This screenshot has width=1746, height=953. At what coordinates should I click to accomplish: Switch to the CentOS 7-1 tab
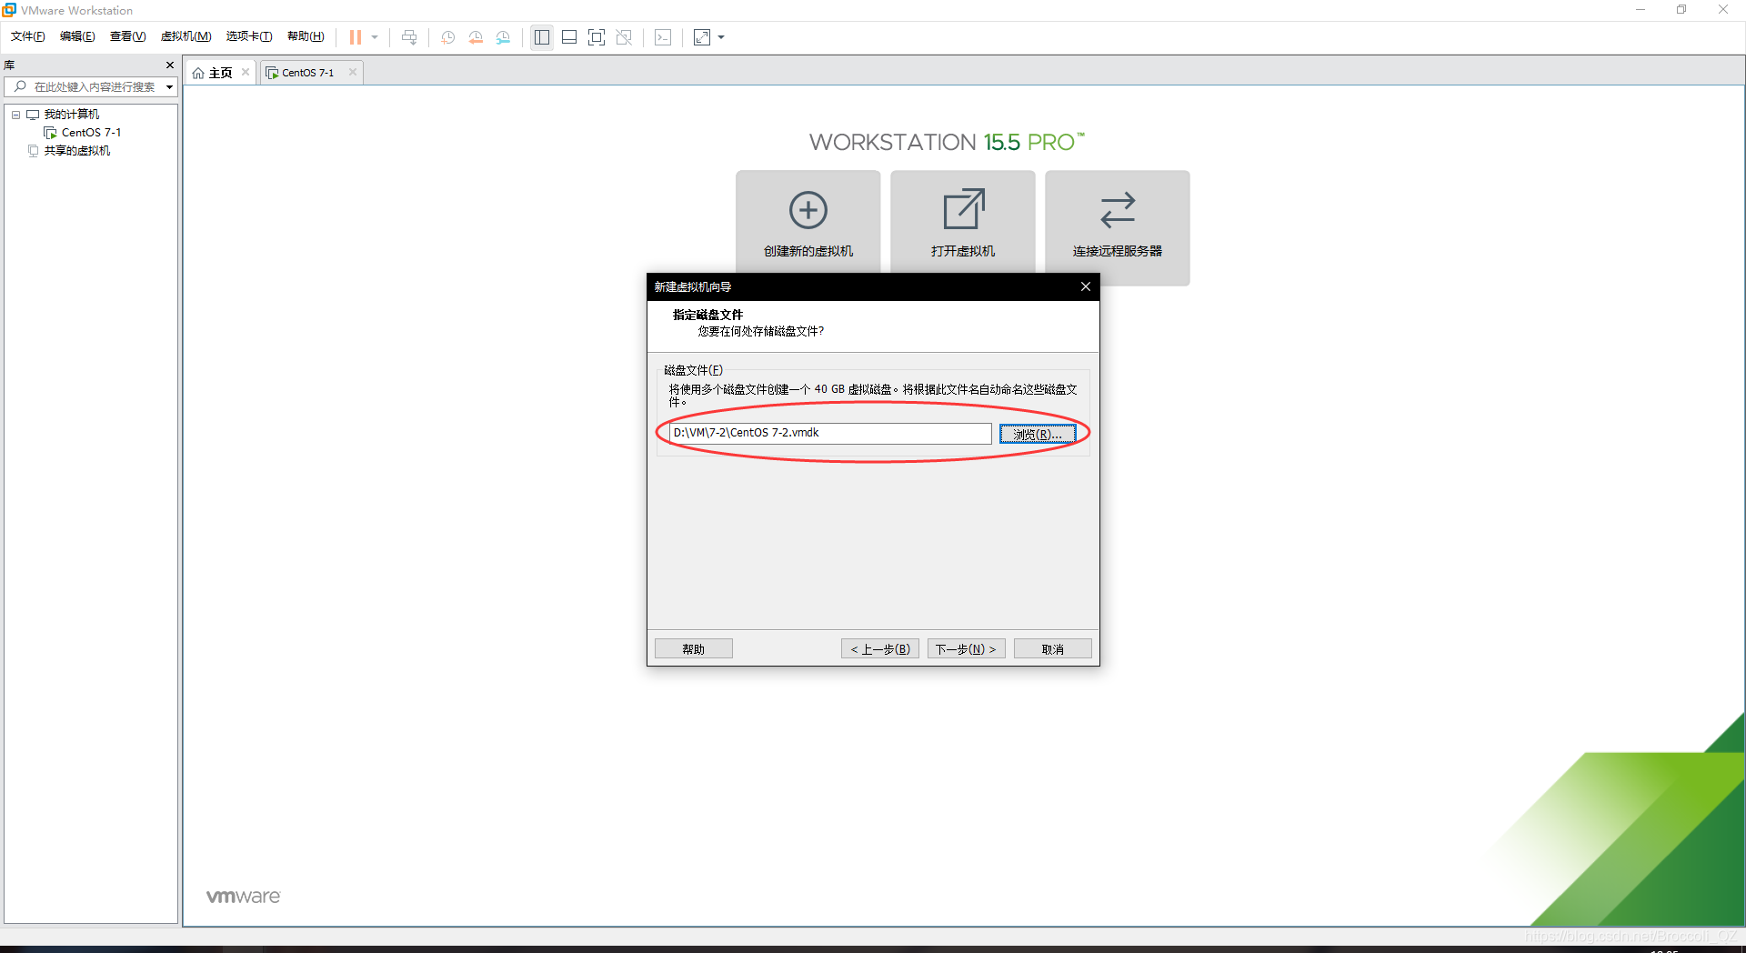(307, 73)
